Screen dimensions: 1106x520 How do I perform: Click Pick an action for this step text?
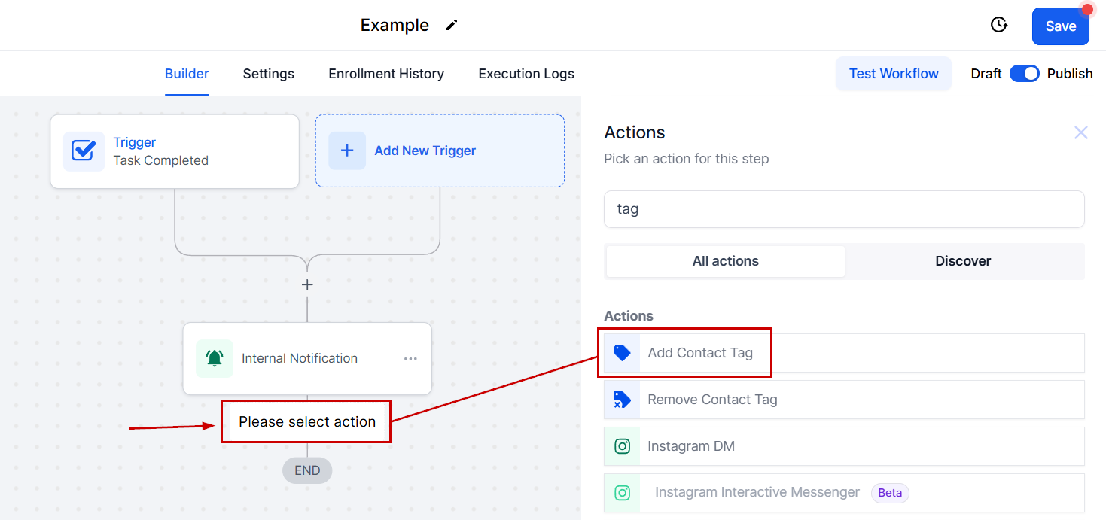click(x=687, y=159)
